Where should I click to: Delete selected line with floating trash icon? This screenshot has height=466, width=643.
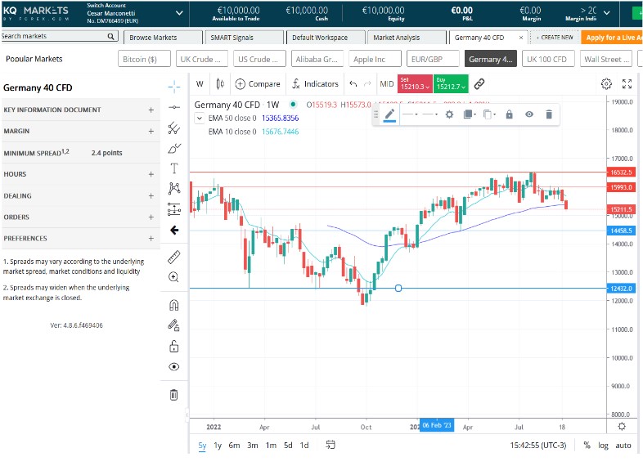pos(549,114)
